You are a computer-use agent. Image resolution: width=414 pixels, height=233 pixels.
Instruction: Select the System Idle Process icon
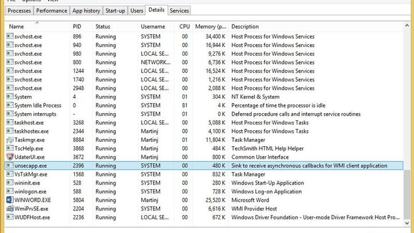[10, 105]
